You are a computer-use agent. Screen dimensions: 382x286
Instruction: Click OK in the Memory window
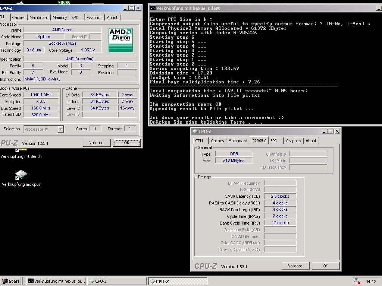[325, 266]
